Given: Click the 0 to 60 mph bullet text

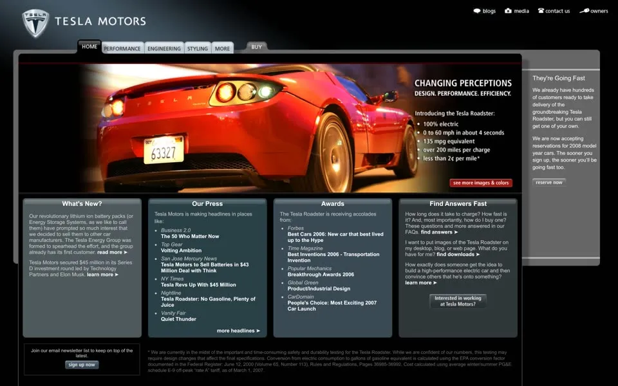Looking at the screenshot, I should point(464,133).
